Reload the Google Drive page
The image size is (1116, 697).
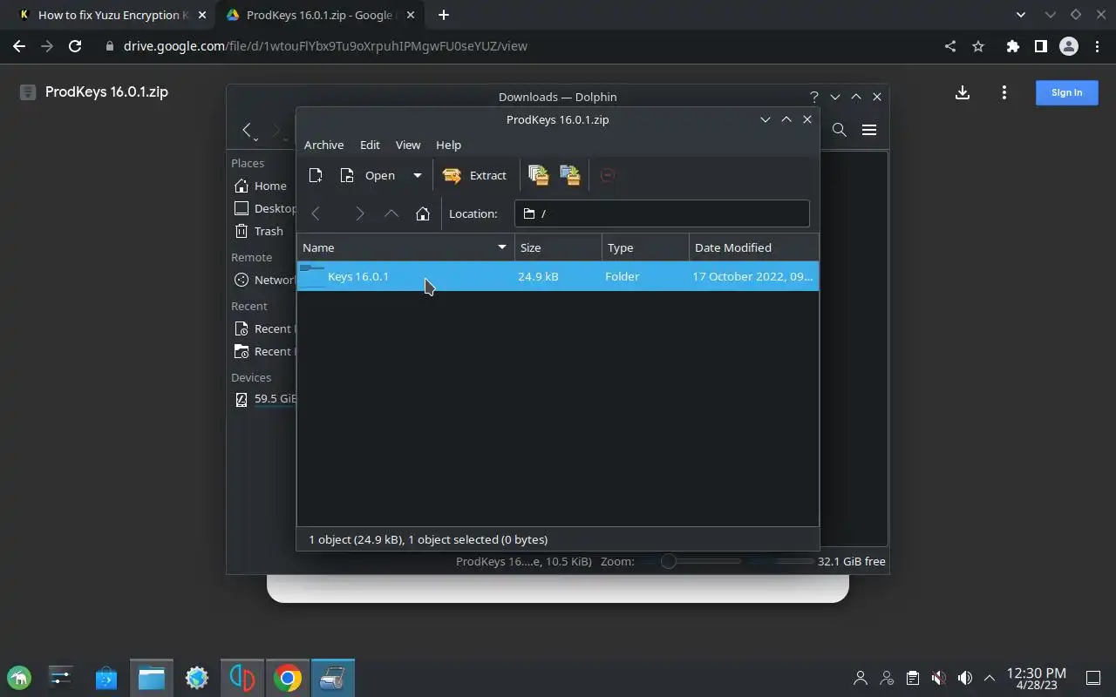pos(75,46)
